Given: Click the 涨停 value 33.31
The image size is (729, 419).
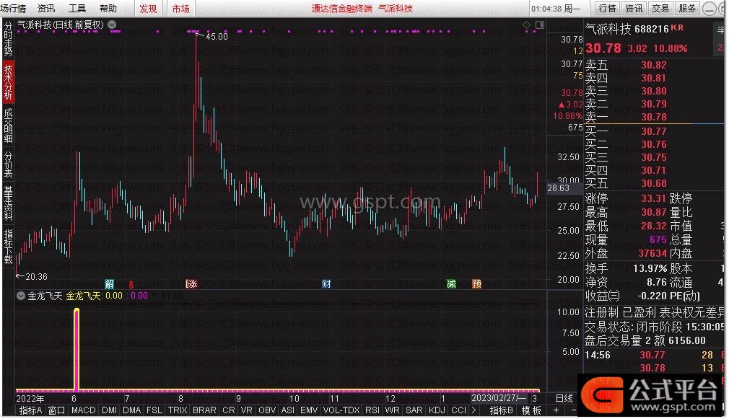Looking at the screenshot, I should pyautogui.click(x=654, y=199).
